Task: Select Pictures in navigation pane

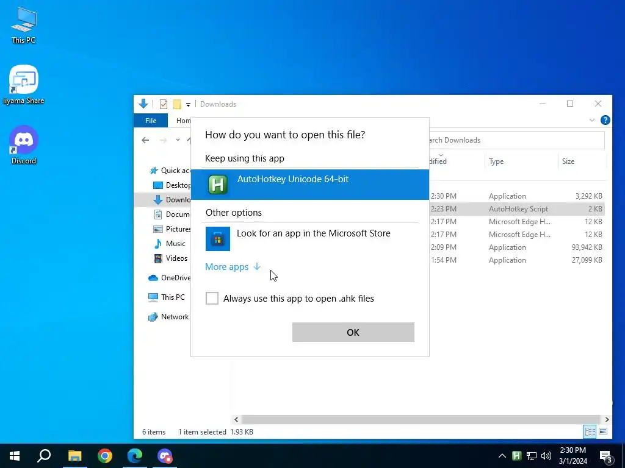Action: click(x=172, y=229)
